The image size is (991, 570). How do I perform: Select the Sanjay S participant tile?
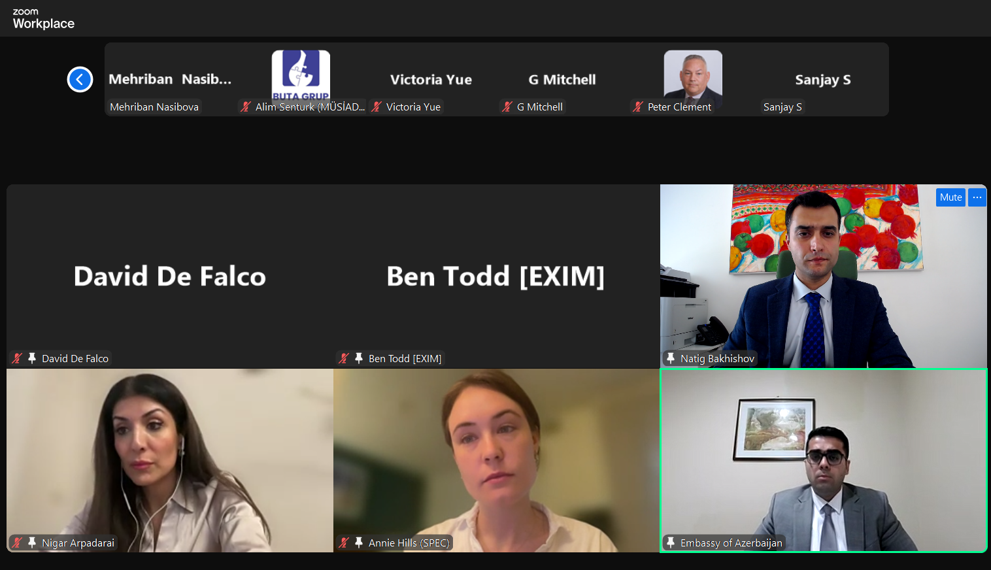[824, 80]
